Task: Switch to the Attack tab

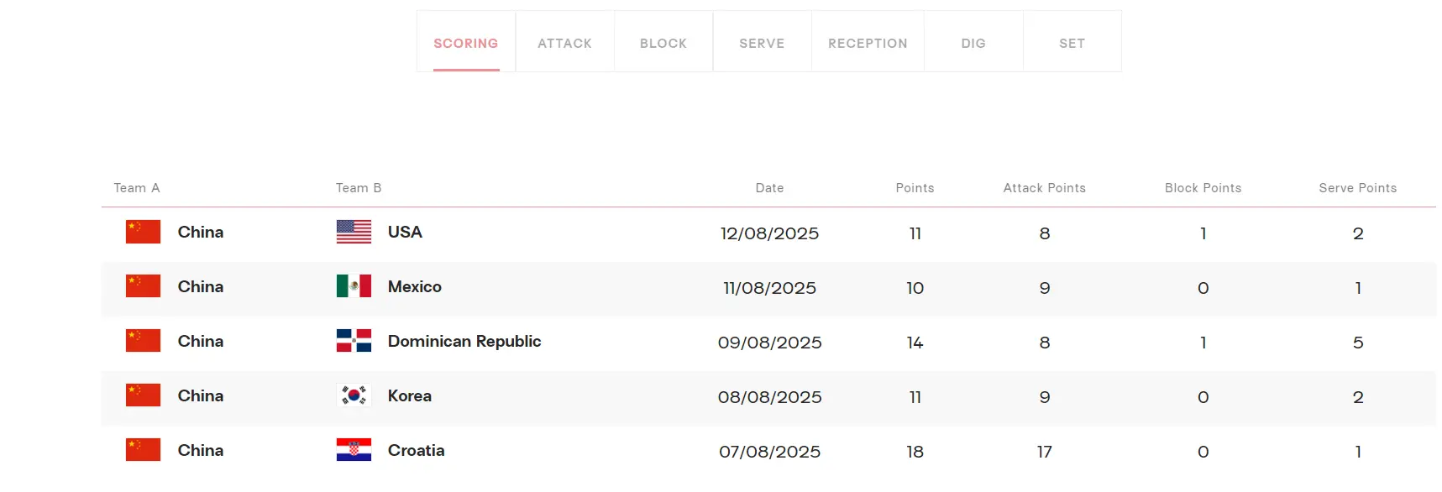Action: coord(564,43)
